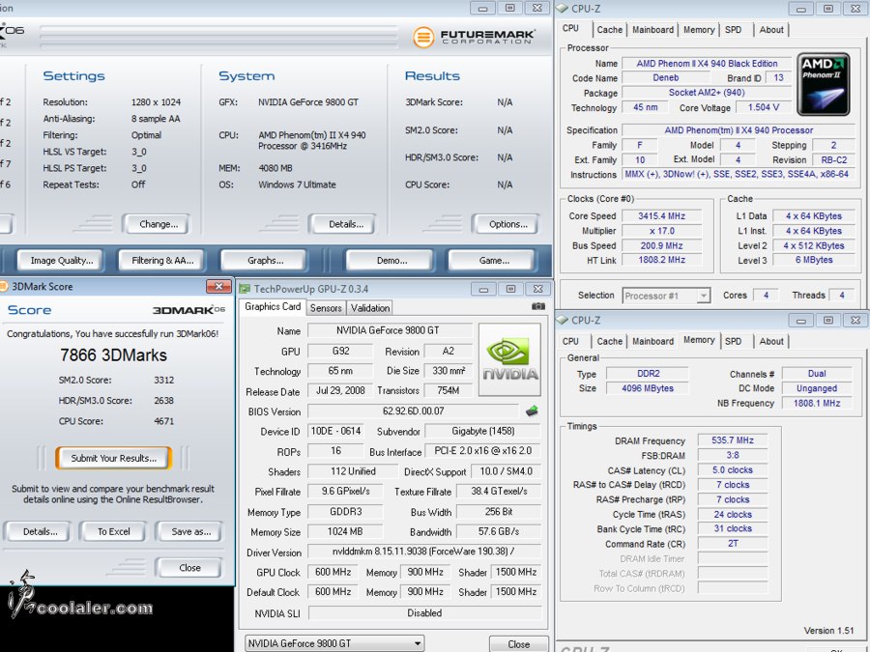Click Submit Your Results... button
Viewport: 870px width, 652px height.
(113, 458)
